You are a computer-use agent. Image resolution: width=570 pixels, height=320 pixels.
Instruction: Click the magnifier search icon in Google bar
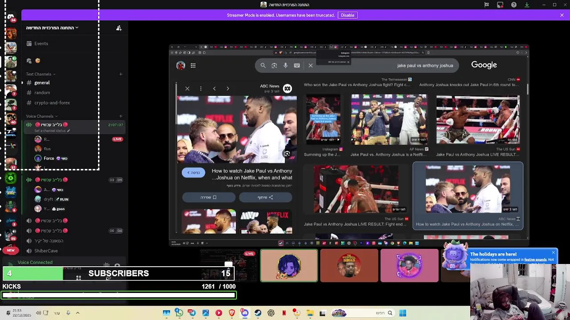coord(263,66)
